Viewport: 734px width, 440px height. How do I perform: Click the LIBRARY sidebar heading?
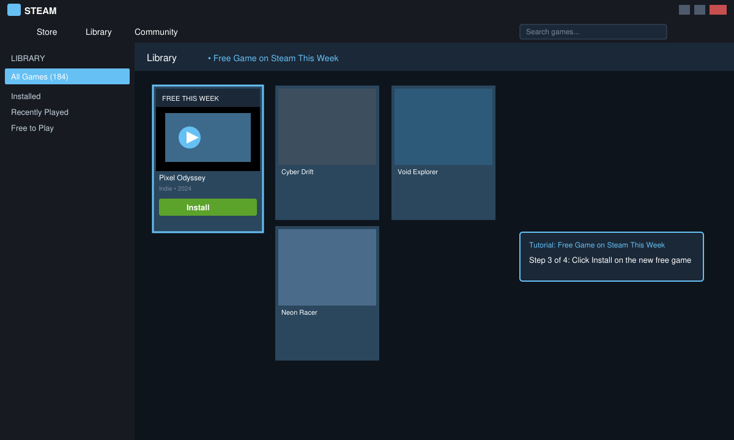point(28,59)
